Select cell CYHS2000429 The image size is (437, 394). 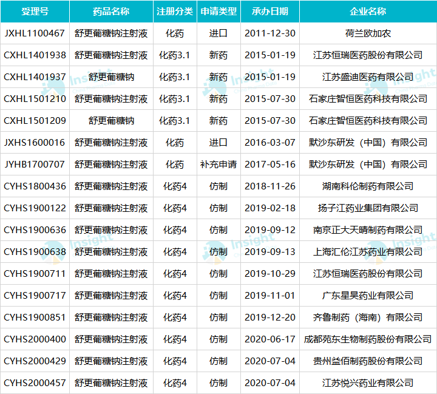click(x=35, y=361)
